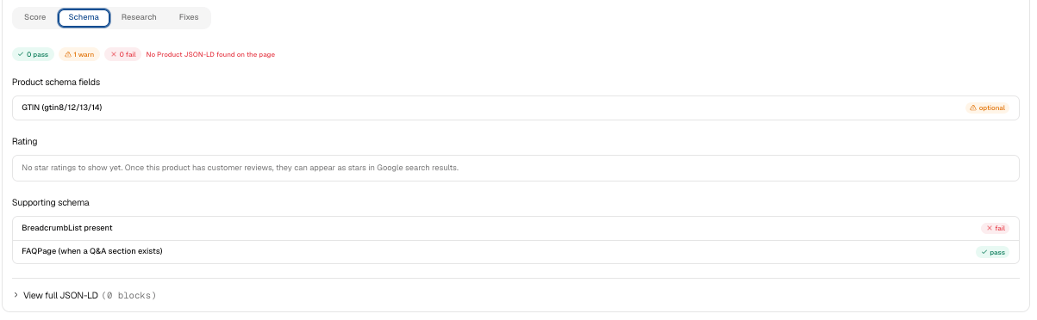
Task: Click the pass status badge for FAQPage
Action: point(992,252)
